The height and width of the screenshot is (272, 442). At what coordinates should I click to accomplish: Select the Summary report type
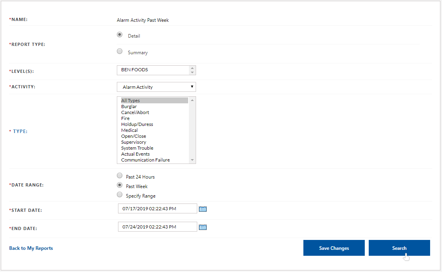tap(120, 51)
